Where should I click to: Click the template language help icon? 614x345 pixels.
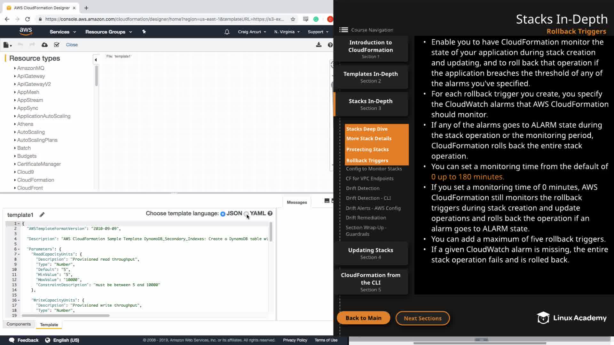270,213
